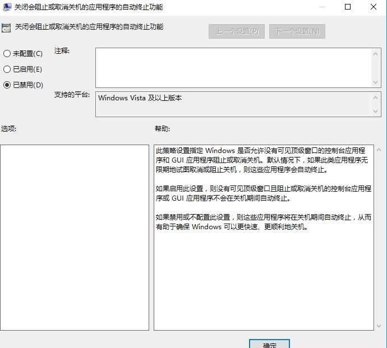
Task: Go to 下一个设置 (Next Setting)
Action: 297,31
